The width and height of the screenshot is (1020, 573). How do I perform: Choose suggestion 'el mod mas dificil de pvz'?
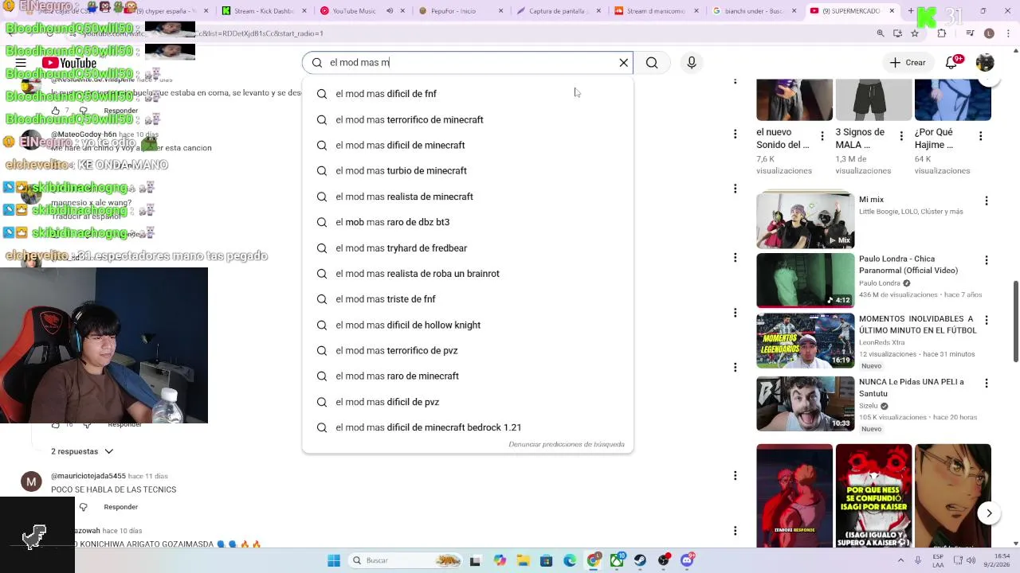[468, 402]
